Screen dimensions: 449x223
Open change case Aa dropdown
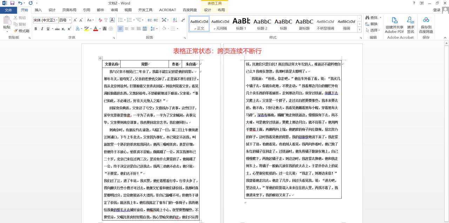(x=90, y=20)
